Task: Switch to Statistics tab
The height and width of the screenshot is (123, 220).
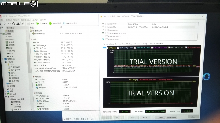Action: pos(159,44)
